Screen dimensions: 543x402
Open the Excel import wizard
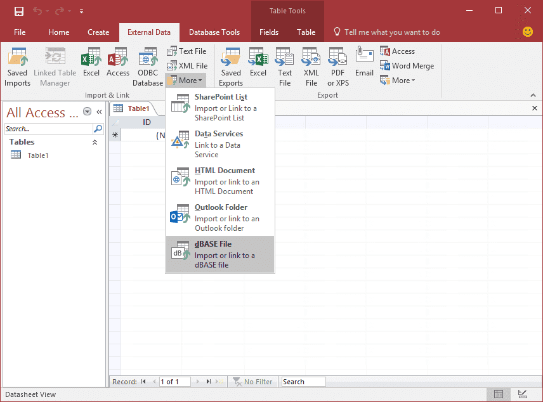[91, 63]
